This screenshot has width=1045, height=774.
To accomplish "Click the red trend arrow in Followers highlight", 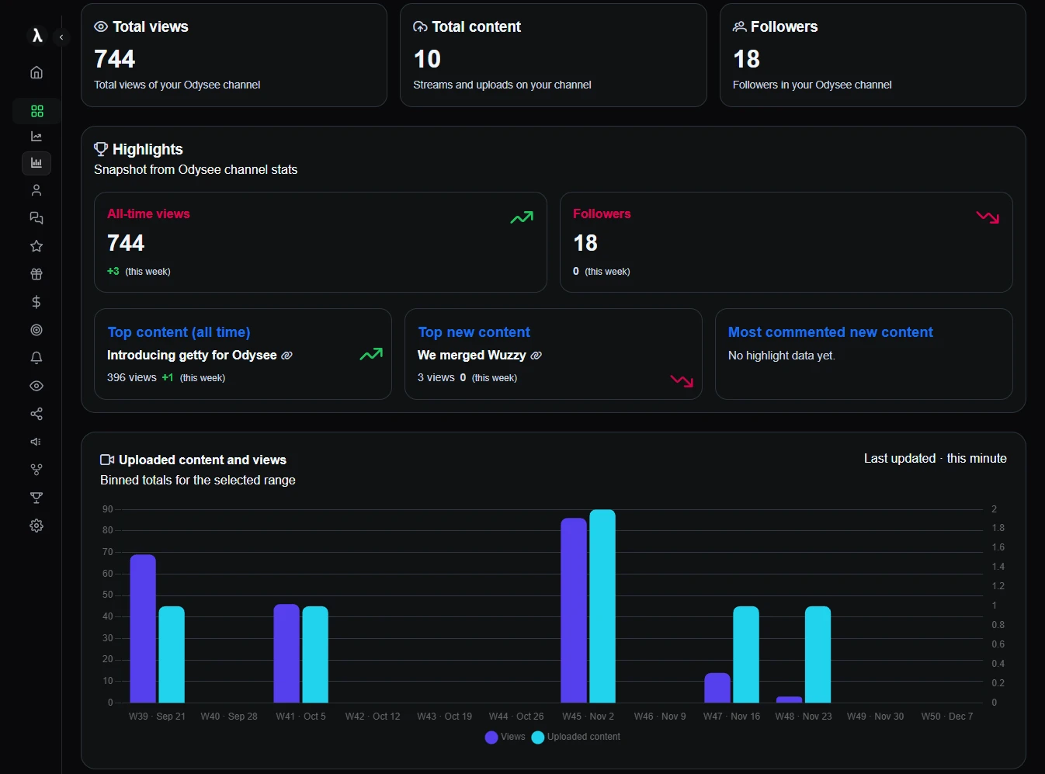I will click(988, 217).
